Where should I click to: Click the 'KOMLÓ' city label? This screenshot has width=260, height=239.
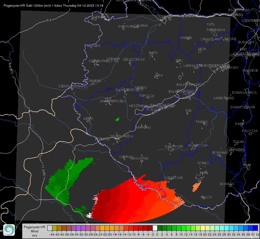[x=203, y=163]
